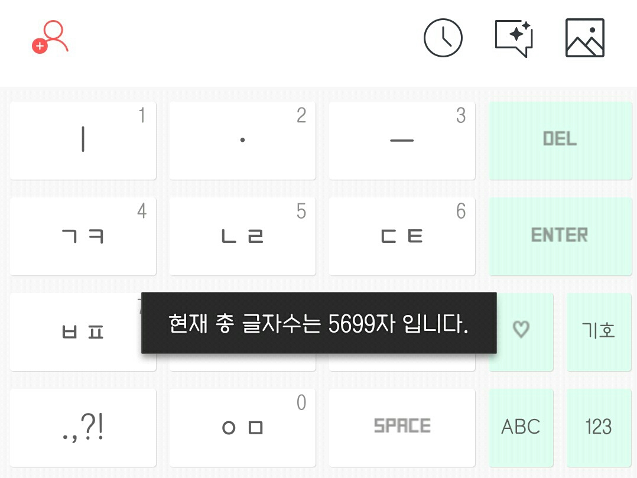Open the clock history icon
Image resolution: width=637 pixels, height=478 pixels.
[443, 38]
